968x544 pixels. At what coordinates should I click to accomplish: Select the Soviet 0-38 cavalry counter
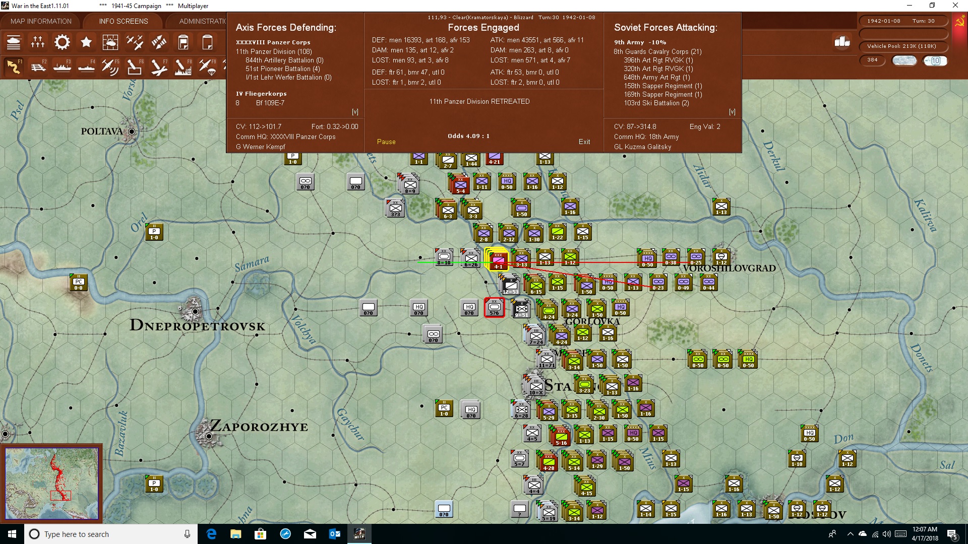671,257
